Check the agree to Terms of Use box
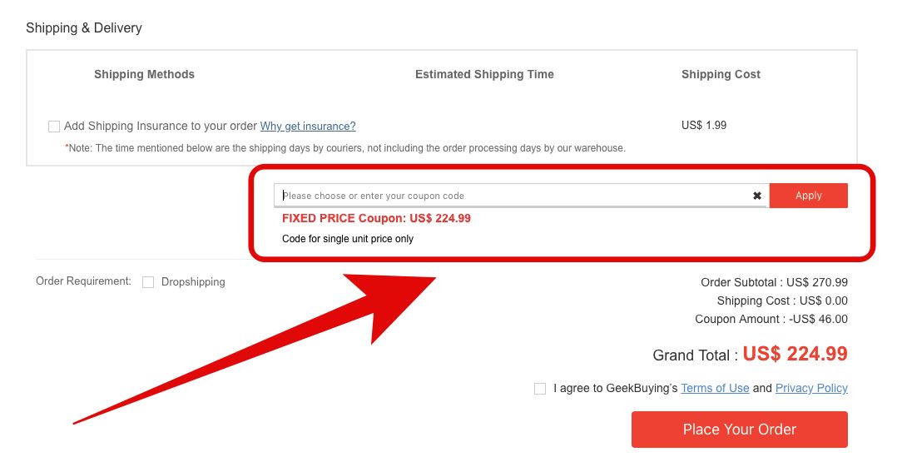Screen dimensions: 907x467 [x=540, y=389]
